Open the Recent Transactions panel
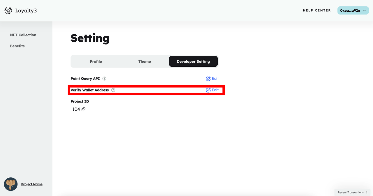Screen dimensions: 373x196 point(351,193)
